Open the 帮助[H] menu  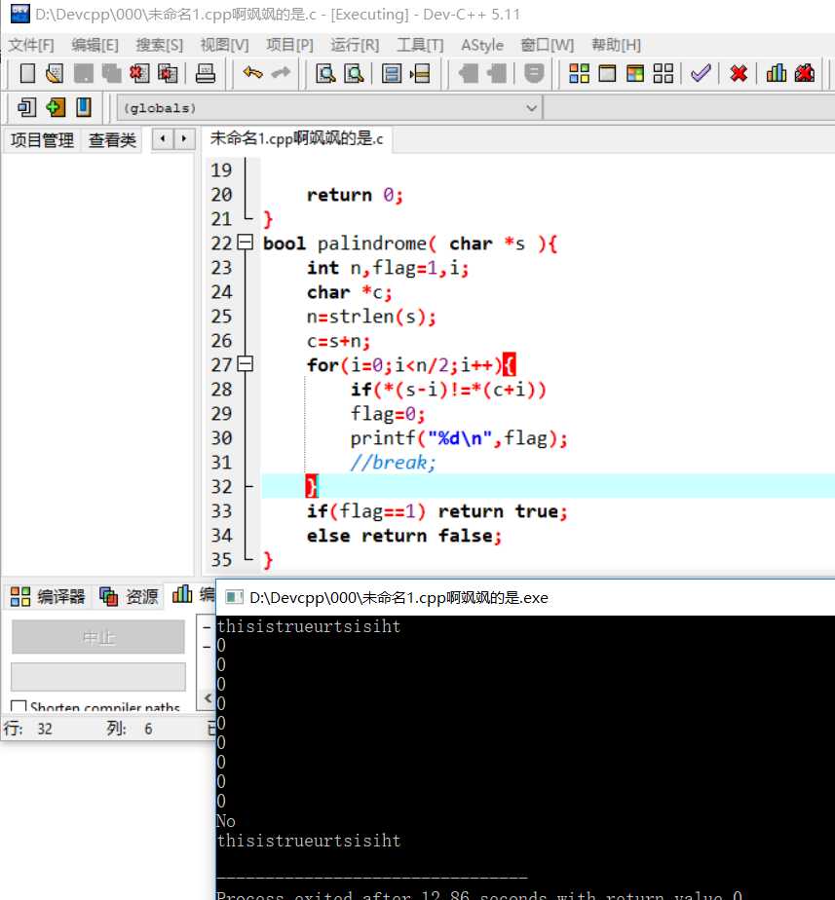click(616, 46)
